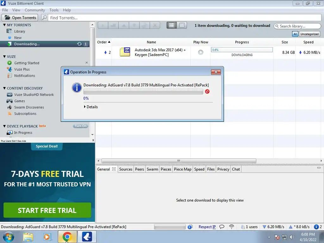This screenshot has height=243, width=324.
Task: Click the toolbar move-down arrow button
Action: coord(134,25)
